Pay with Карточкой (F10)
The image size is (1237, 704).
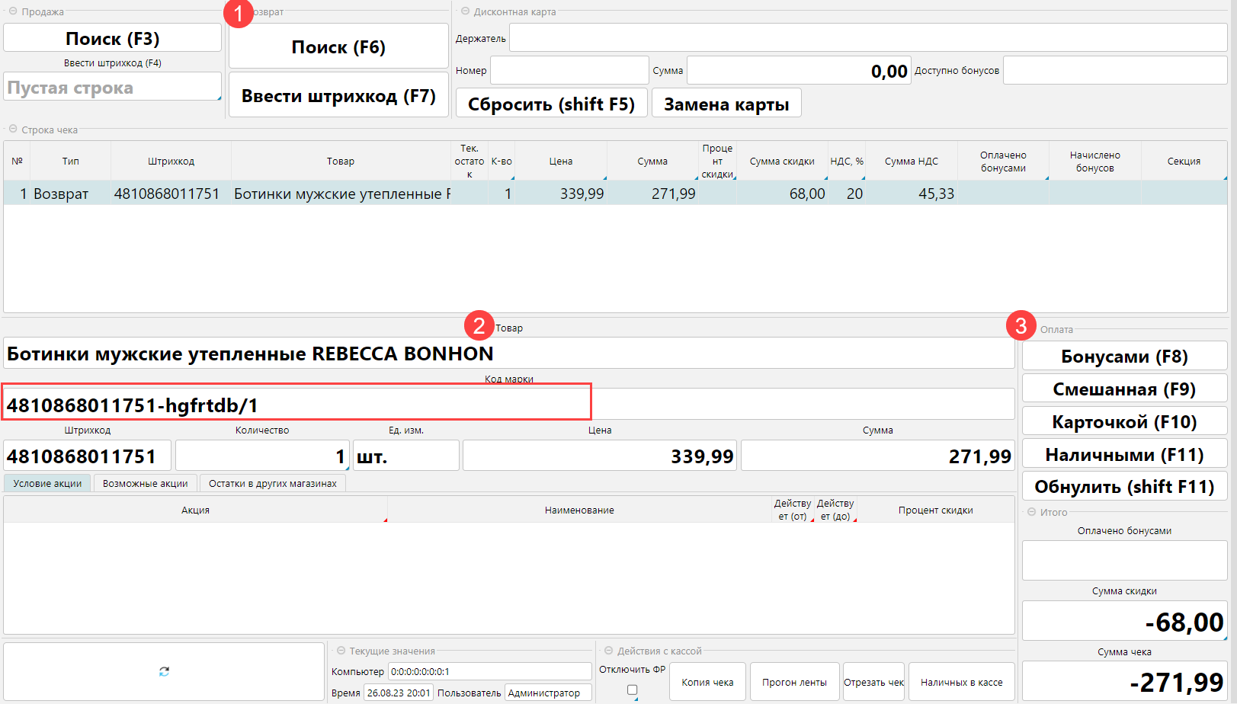[1123, 421]
